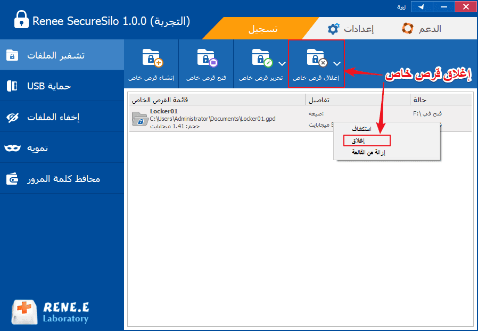This screenshot has width=478, height=331.
Task: Click the تفاصيل column header
Action: pyautogui.click(x=358, y=100)
